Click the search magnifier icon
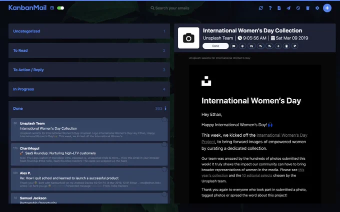 [152, 8]
